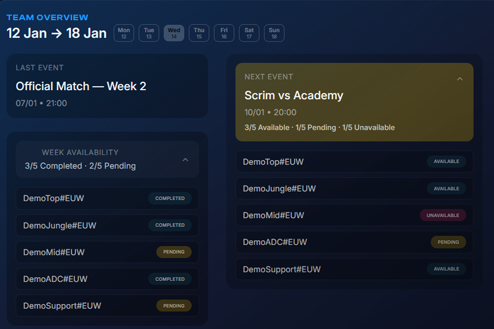Switch to the Sat 17 day tab

[x=249, y=33]
